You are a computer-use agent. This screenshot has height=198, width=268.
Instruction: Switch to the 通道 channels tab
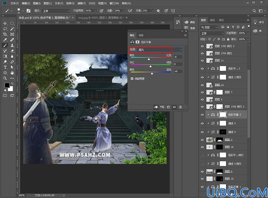click(212, 20)
